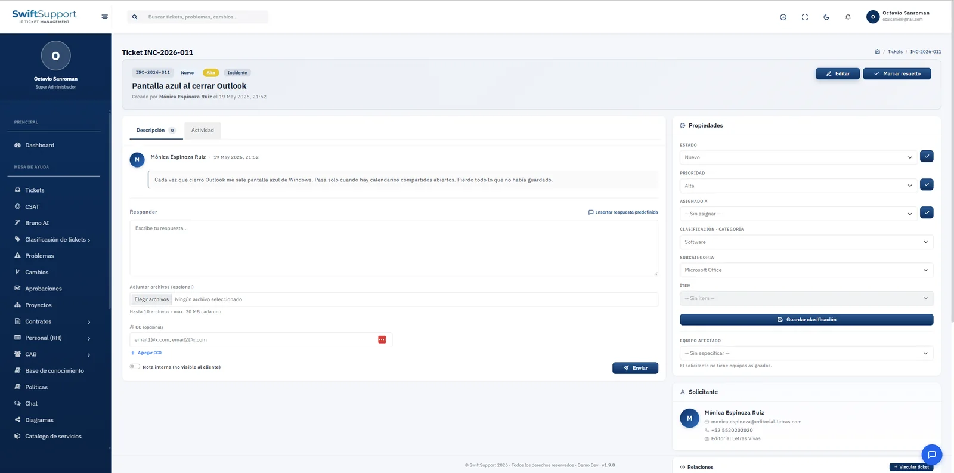Click red icon in CC field
This screenshot has height=473, width=954.
click(x=382, y=339)
